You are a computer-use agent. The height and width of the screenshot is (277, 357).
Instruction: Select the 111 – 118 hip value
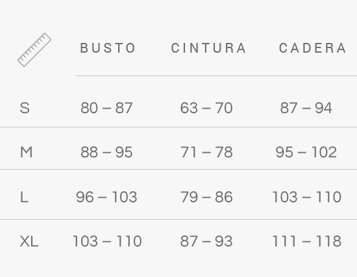click(307, 241)
